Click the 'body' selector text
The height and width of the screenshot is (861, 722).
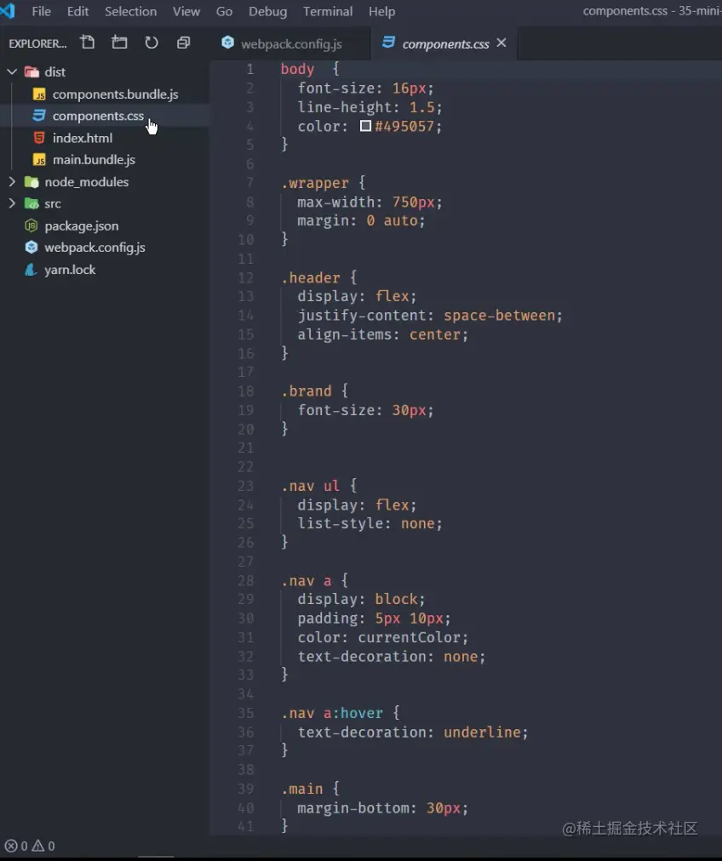tap(297, 69)
